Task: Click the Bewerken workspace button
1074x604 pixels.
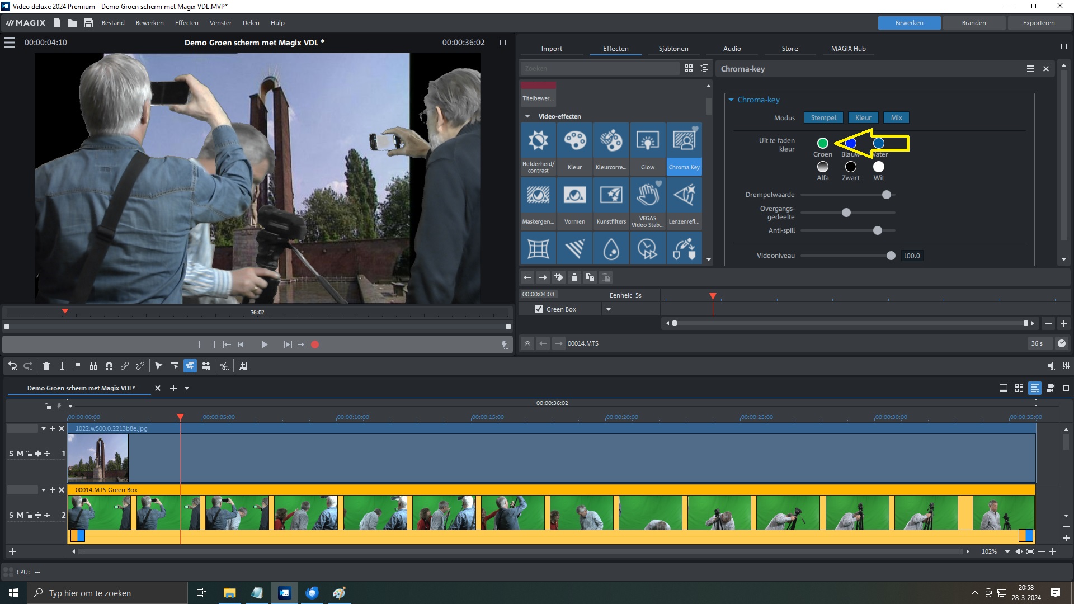Action: point(910,23)
